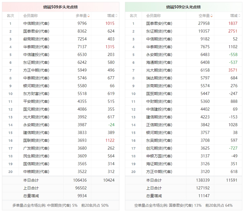Click 空单量占全市场比例 footer text
Screen dimensions: 244x212
(x=183, y=206)
